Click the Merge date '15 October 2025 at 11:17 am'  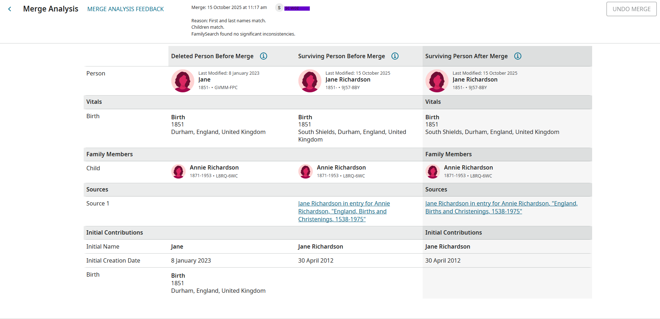click(x=237, y=8)
